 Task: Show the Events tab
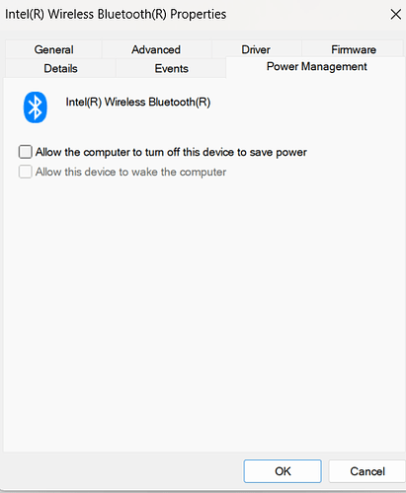click(x=172, y=68)
